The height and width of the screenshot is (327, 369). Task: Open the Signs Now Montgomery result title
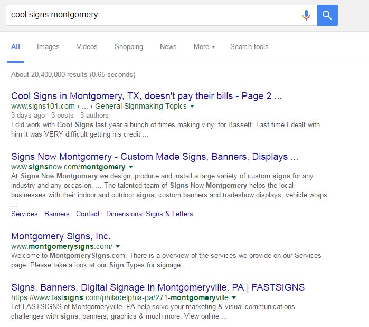click(155, 157)
